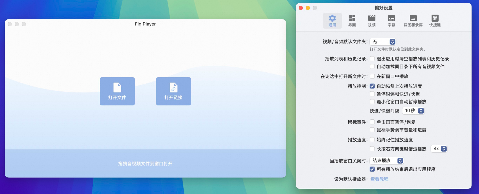Click the Fig Player window title

(145, 24)
